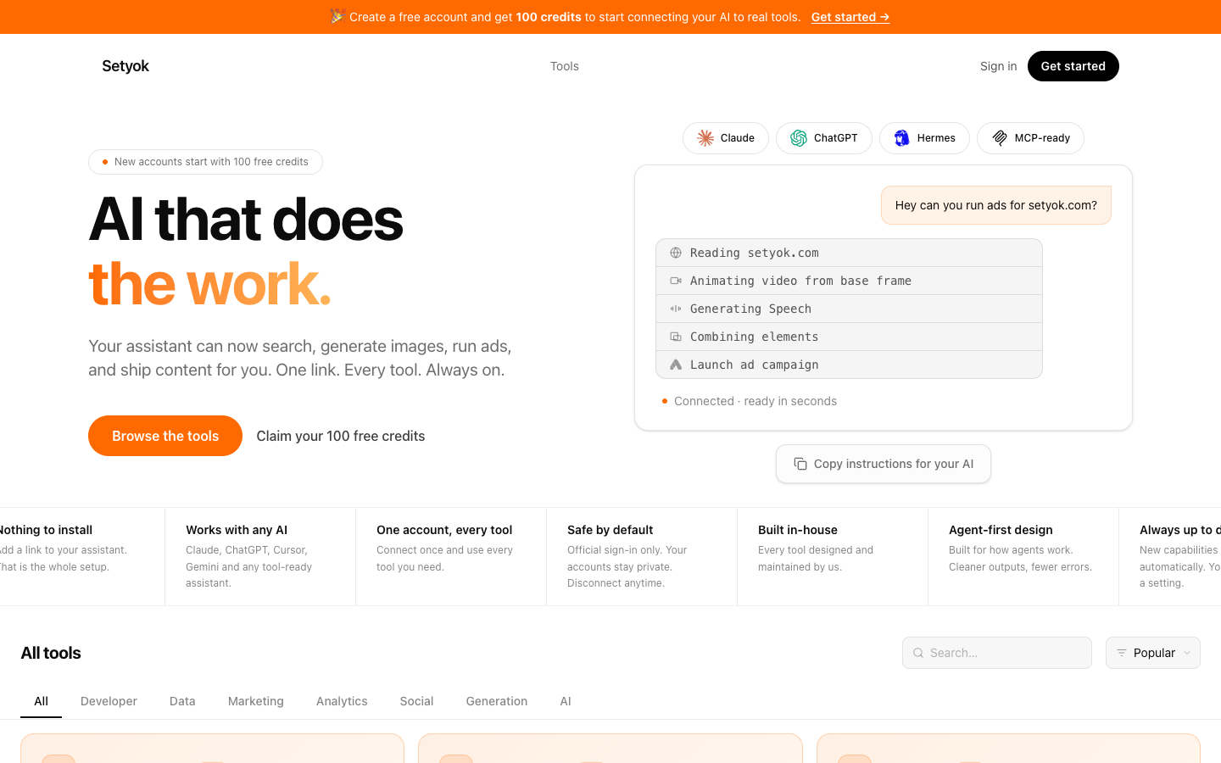Click the 'Animating video from base frame' row
Viewport: 1221px width, 763px height.
849,281
